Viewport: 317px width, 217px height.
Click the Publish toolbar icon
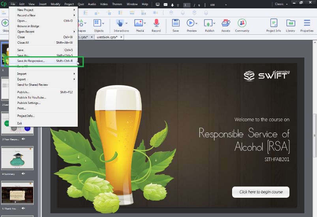[x=208, y=23]
